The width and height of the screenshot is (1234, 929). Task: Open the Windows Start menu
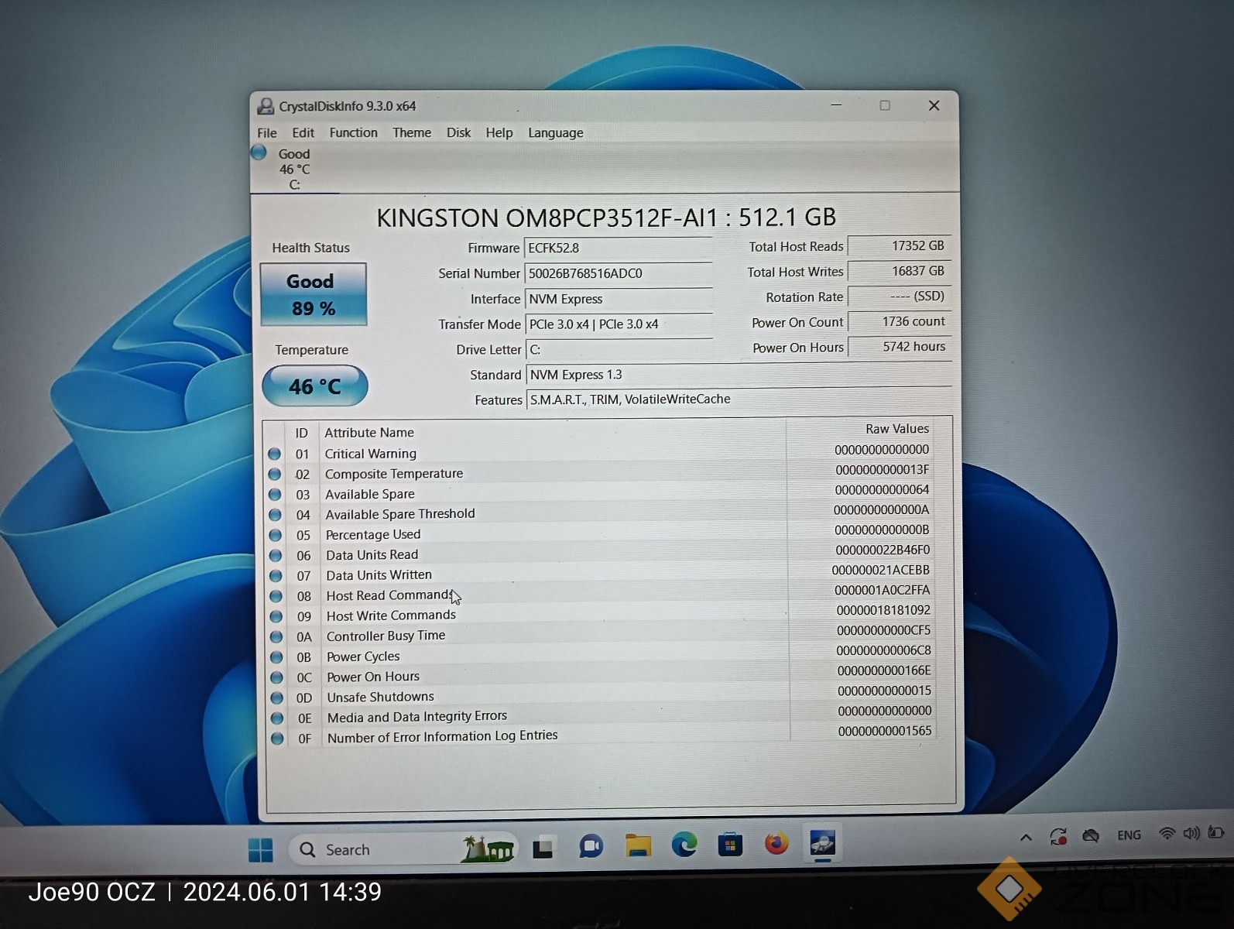260,850
